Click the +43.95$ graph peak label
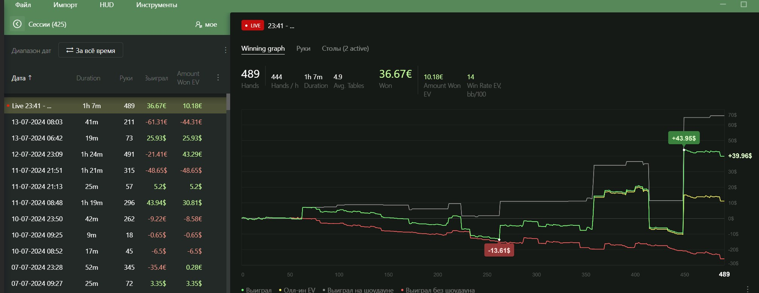 pos(684,138)
